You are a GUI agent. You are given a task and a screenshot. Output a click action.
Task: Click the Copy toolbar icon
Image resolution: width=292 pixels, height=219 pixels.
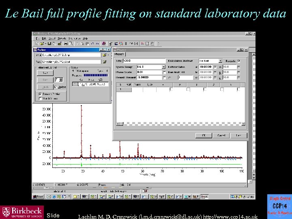[x=82, y=43]
